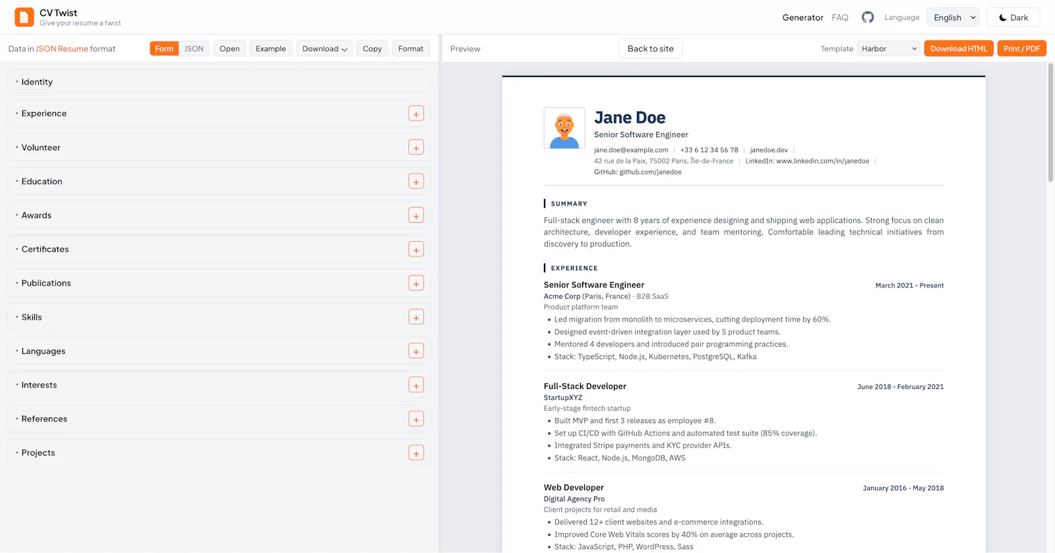Screen dimensions: 1055x553
Task: Click janedoe.dev website in preview
Action: (769, 150)
